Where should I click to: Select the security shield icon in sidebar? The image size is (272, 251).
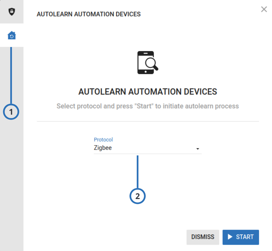click(x=12, y=11)
